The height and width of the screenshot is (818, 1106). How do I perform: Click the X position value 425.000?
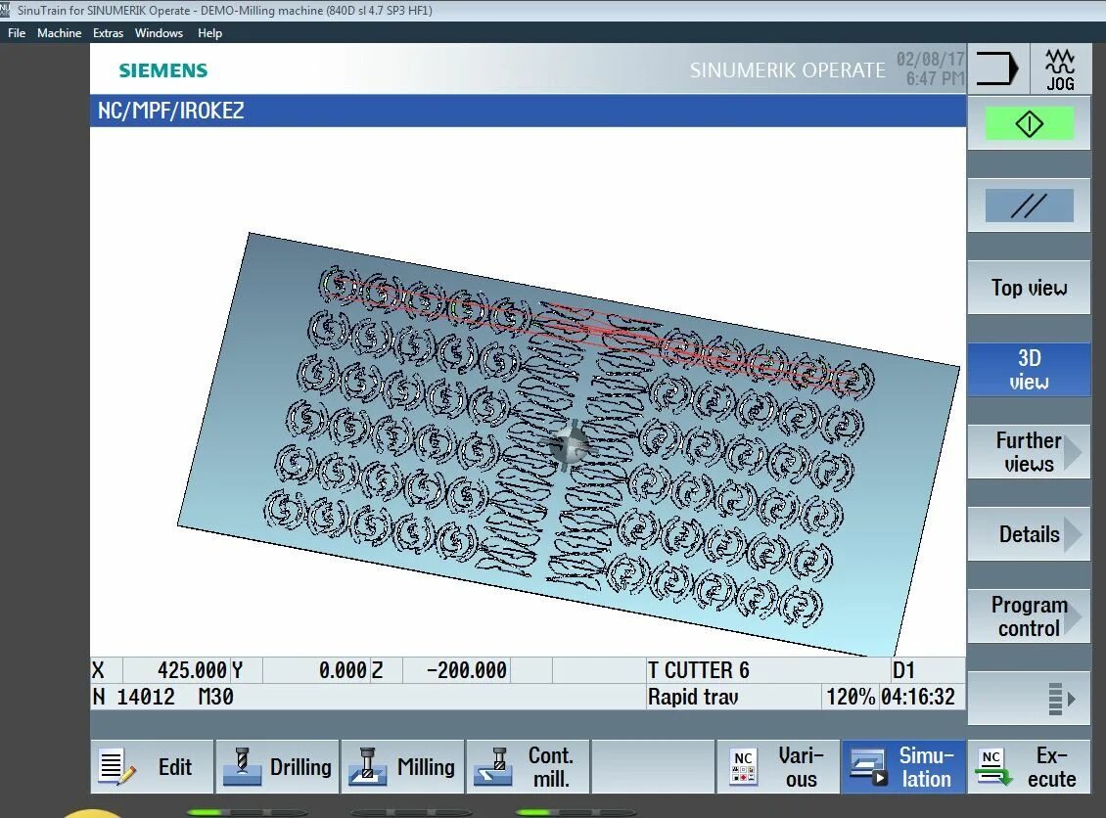192,670
